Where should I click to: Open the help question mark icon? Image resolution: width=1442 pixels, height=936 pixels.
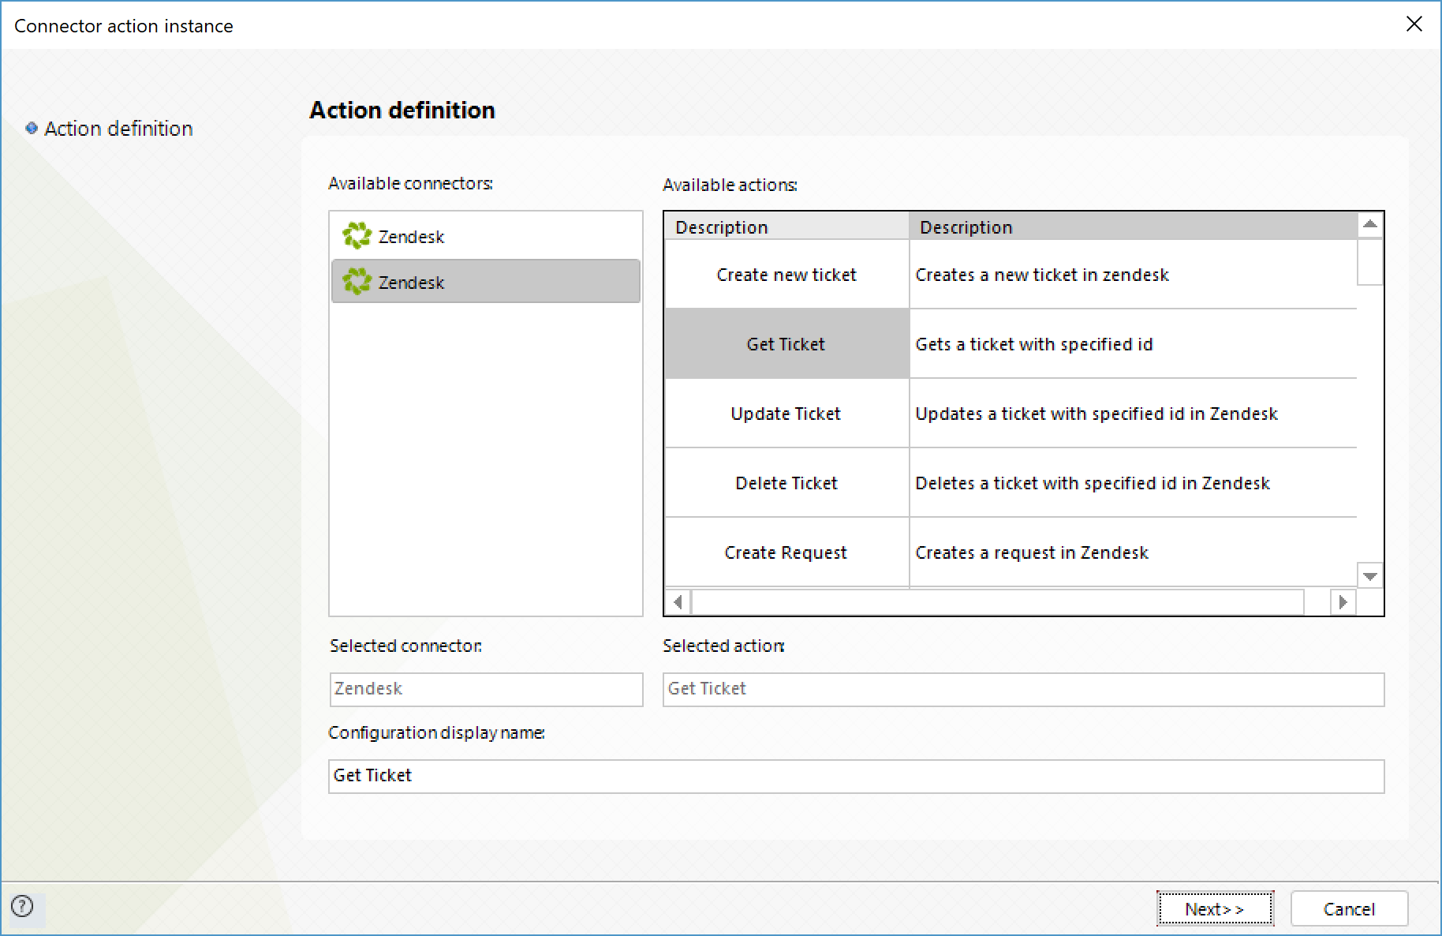point(23,906)
